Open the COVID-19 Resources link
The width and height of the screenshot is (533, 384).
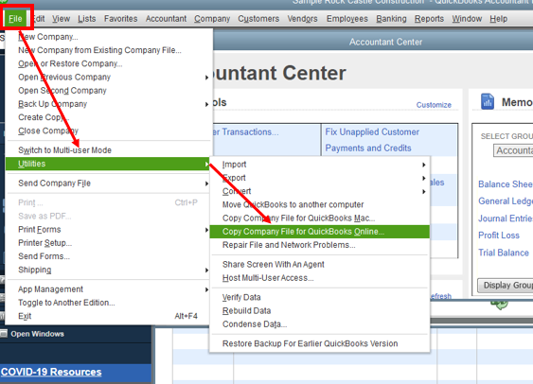(51, 372)
